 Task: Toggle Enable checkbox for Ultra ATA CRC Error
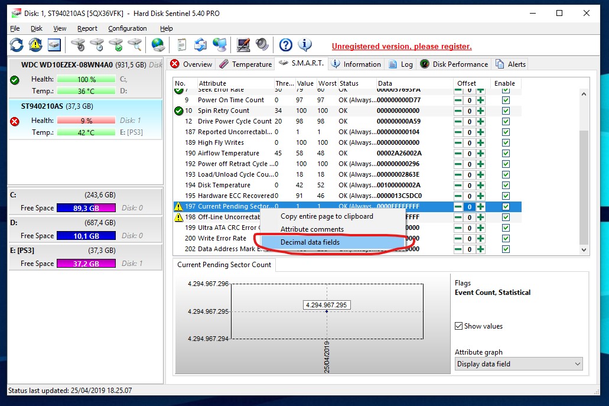pyautogui.click(x=506, y=228)
